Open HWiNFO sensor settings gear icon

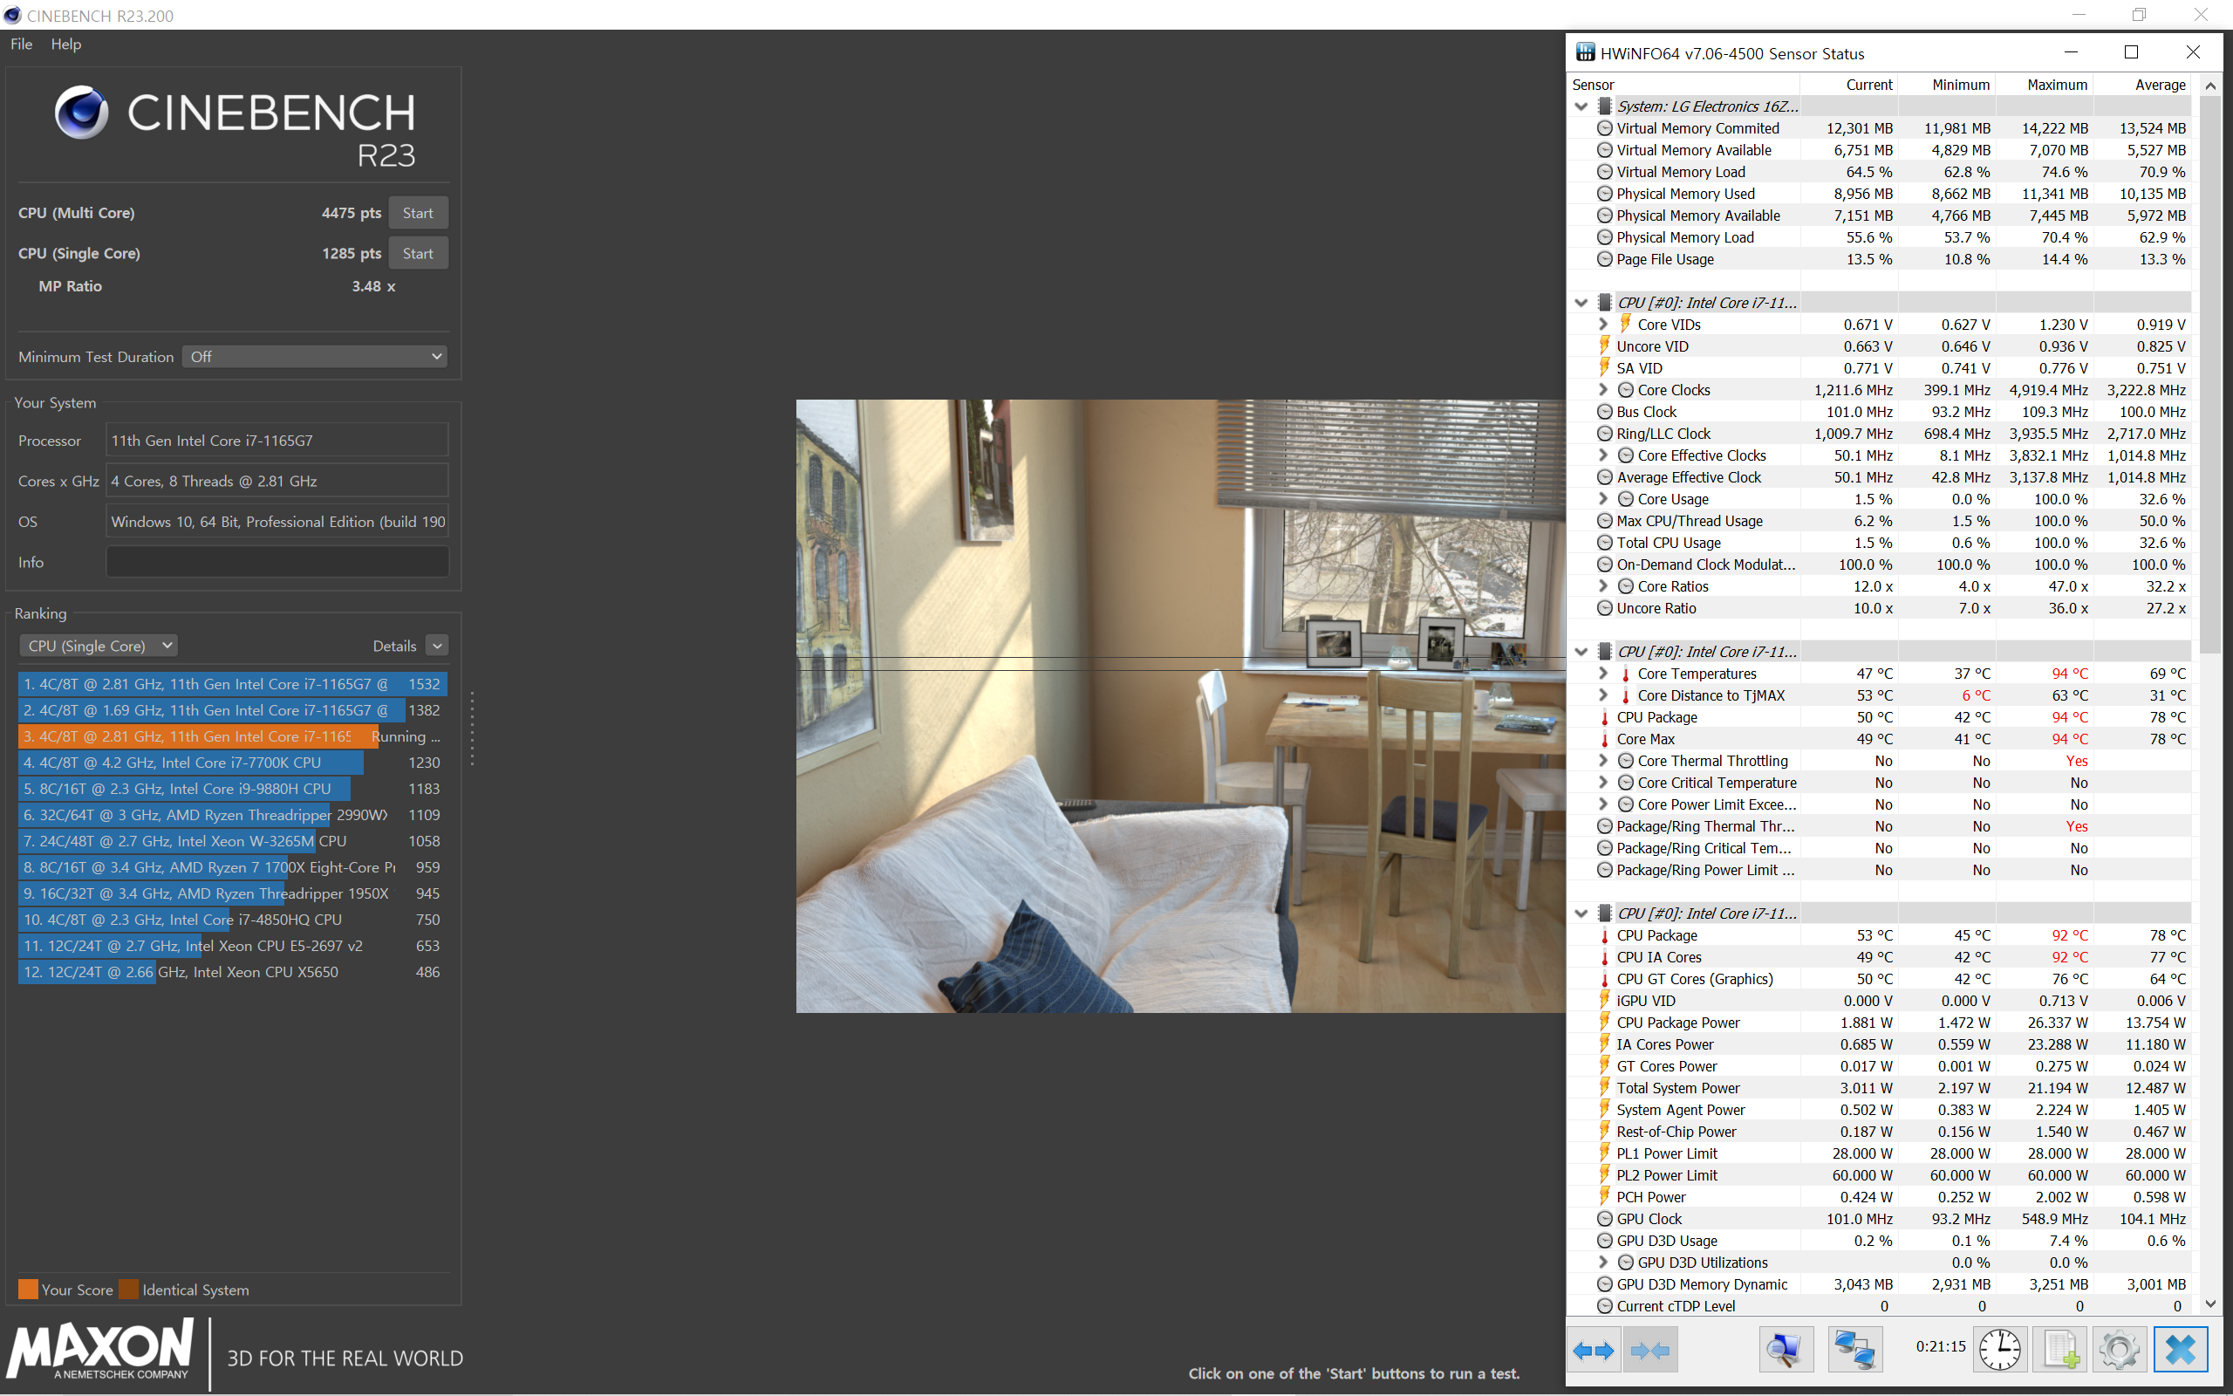coord(2119,1350)
